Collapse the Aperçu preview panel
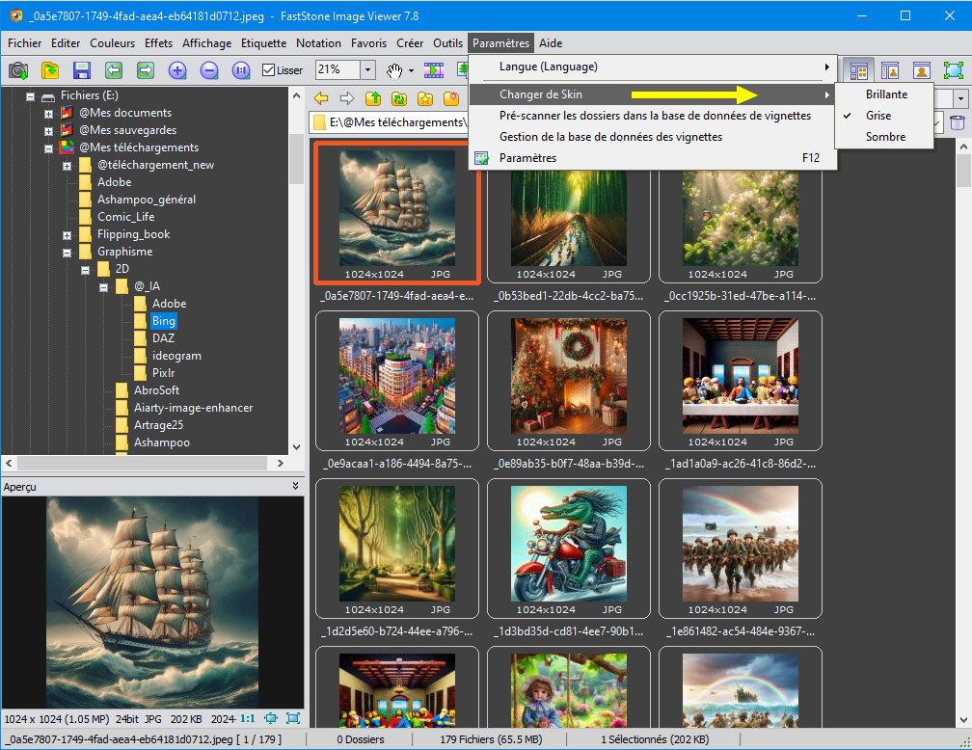The height and width of the screenshot is (750, 972). pos(296,486)
